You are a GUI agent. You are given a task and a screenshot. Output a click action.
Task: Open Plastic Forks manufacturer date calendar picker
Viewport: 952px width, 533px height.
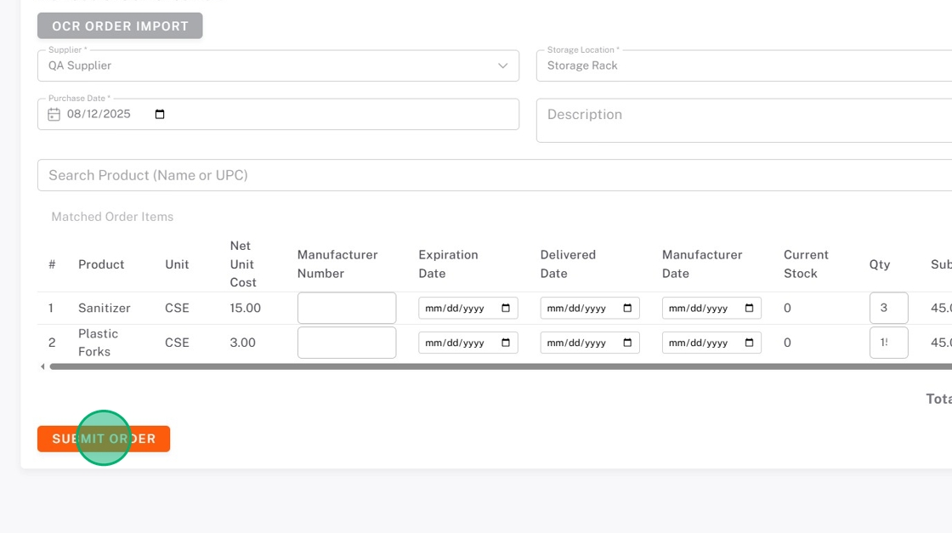749,343
